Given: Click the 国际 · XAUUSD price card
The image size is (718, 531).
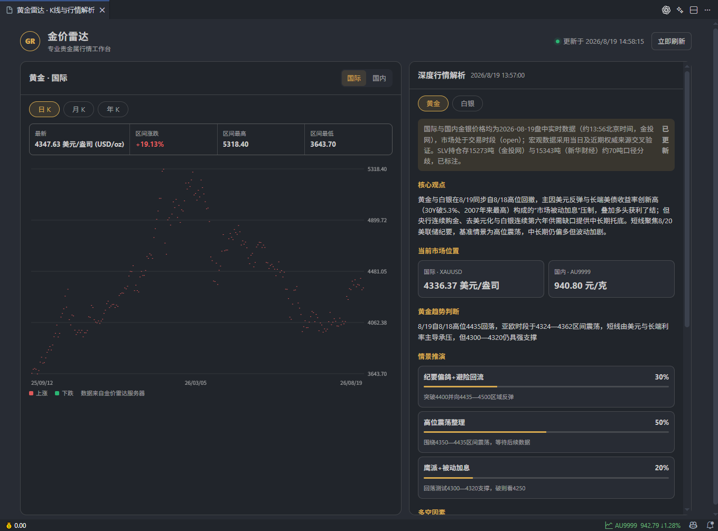Looking at the screenshot, I should [481, 279].
